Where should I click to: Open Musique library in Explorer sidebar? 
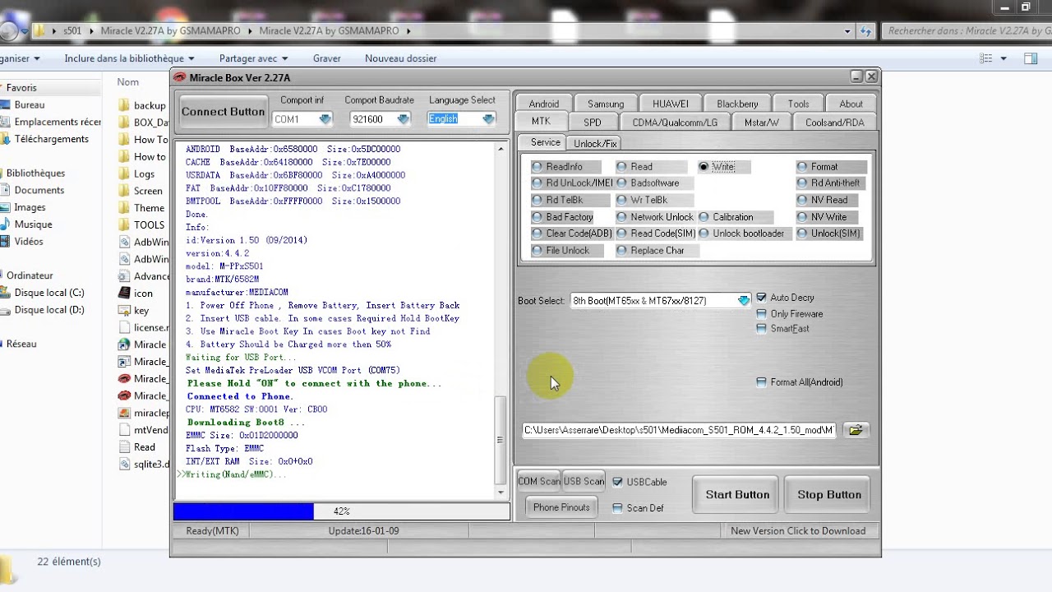point(33,224)
